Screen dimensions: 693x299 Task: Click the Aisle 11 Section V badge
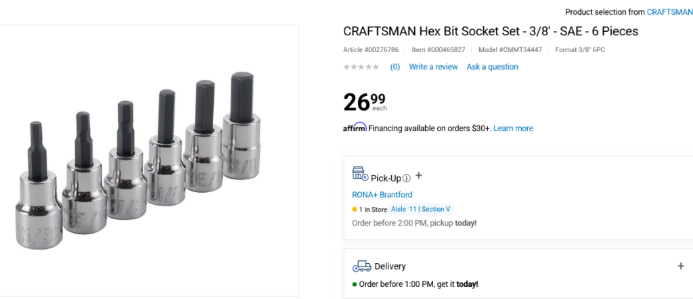[420, 210]
